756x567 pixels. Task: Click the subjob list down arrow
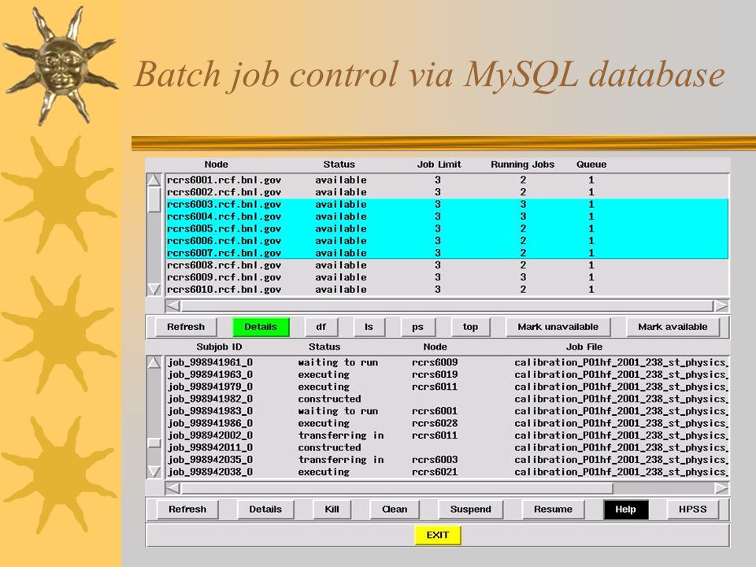[154, 471]
